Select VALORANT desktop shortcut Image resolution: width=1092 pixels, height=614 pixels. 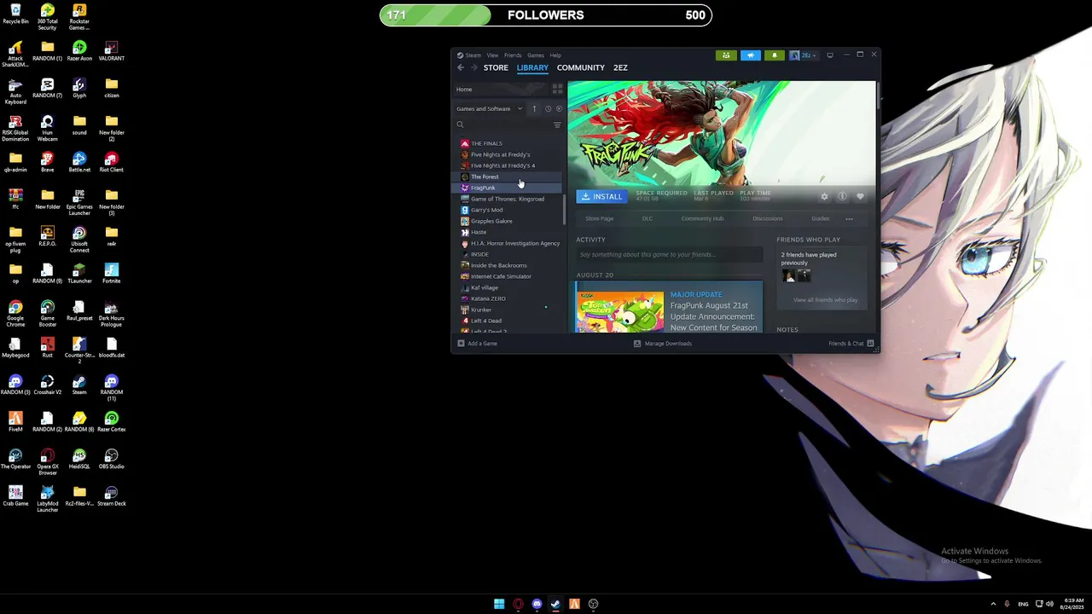(x=111, y=51)
